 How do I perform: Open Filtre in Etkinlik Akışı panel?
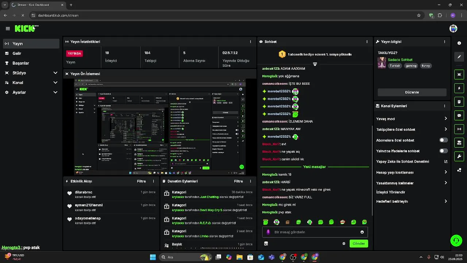(141, 181)
